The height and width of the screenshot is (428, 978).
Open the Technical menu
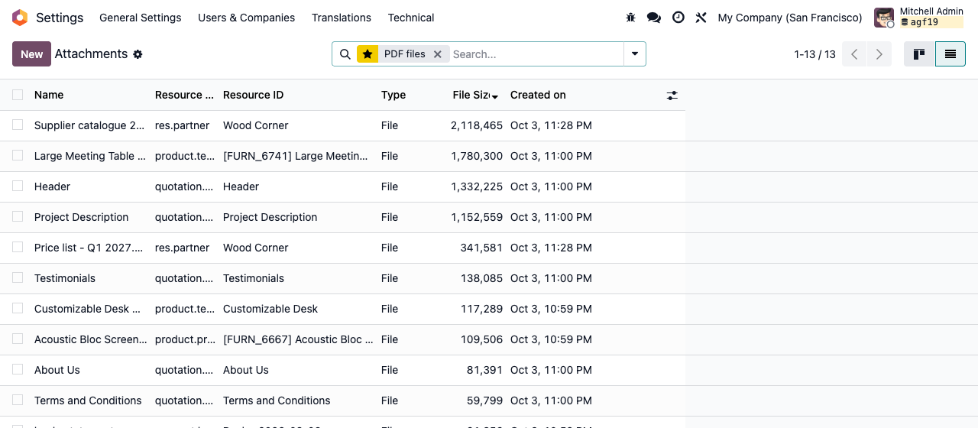[x=411, y=18]
